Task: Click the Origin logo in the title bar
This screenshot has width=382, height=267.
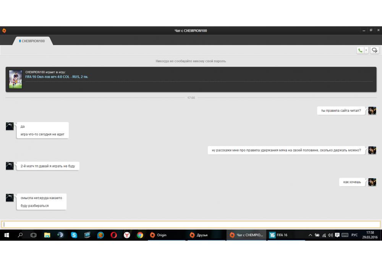Action: (4, 31)
